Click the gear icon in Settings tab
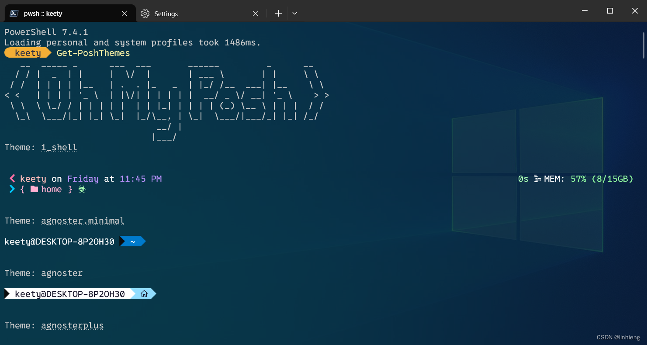The width and height of the screenshot is (647, 345). click(x=145, y=14)
